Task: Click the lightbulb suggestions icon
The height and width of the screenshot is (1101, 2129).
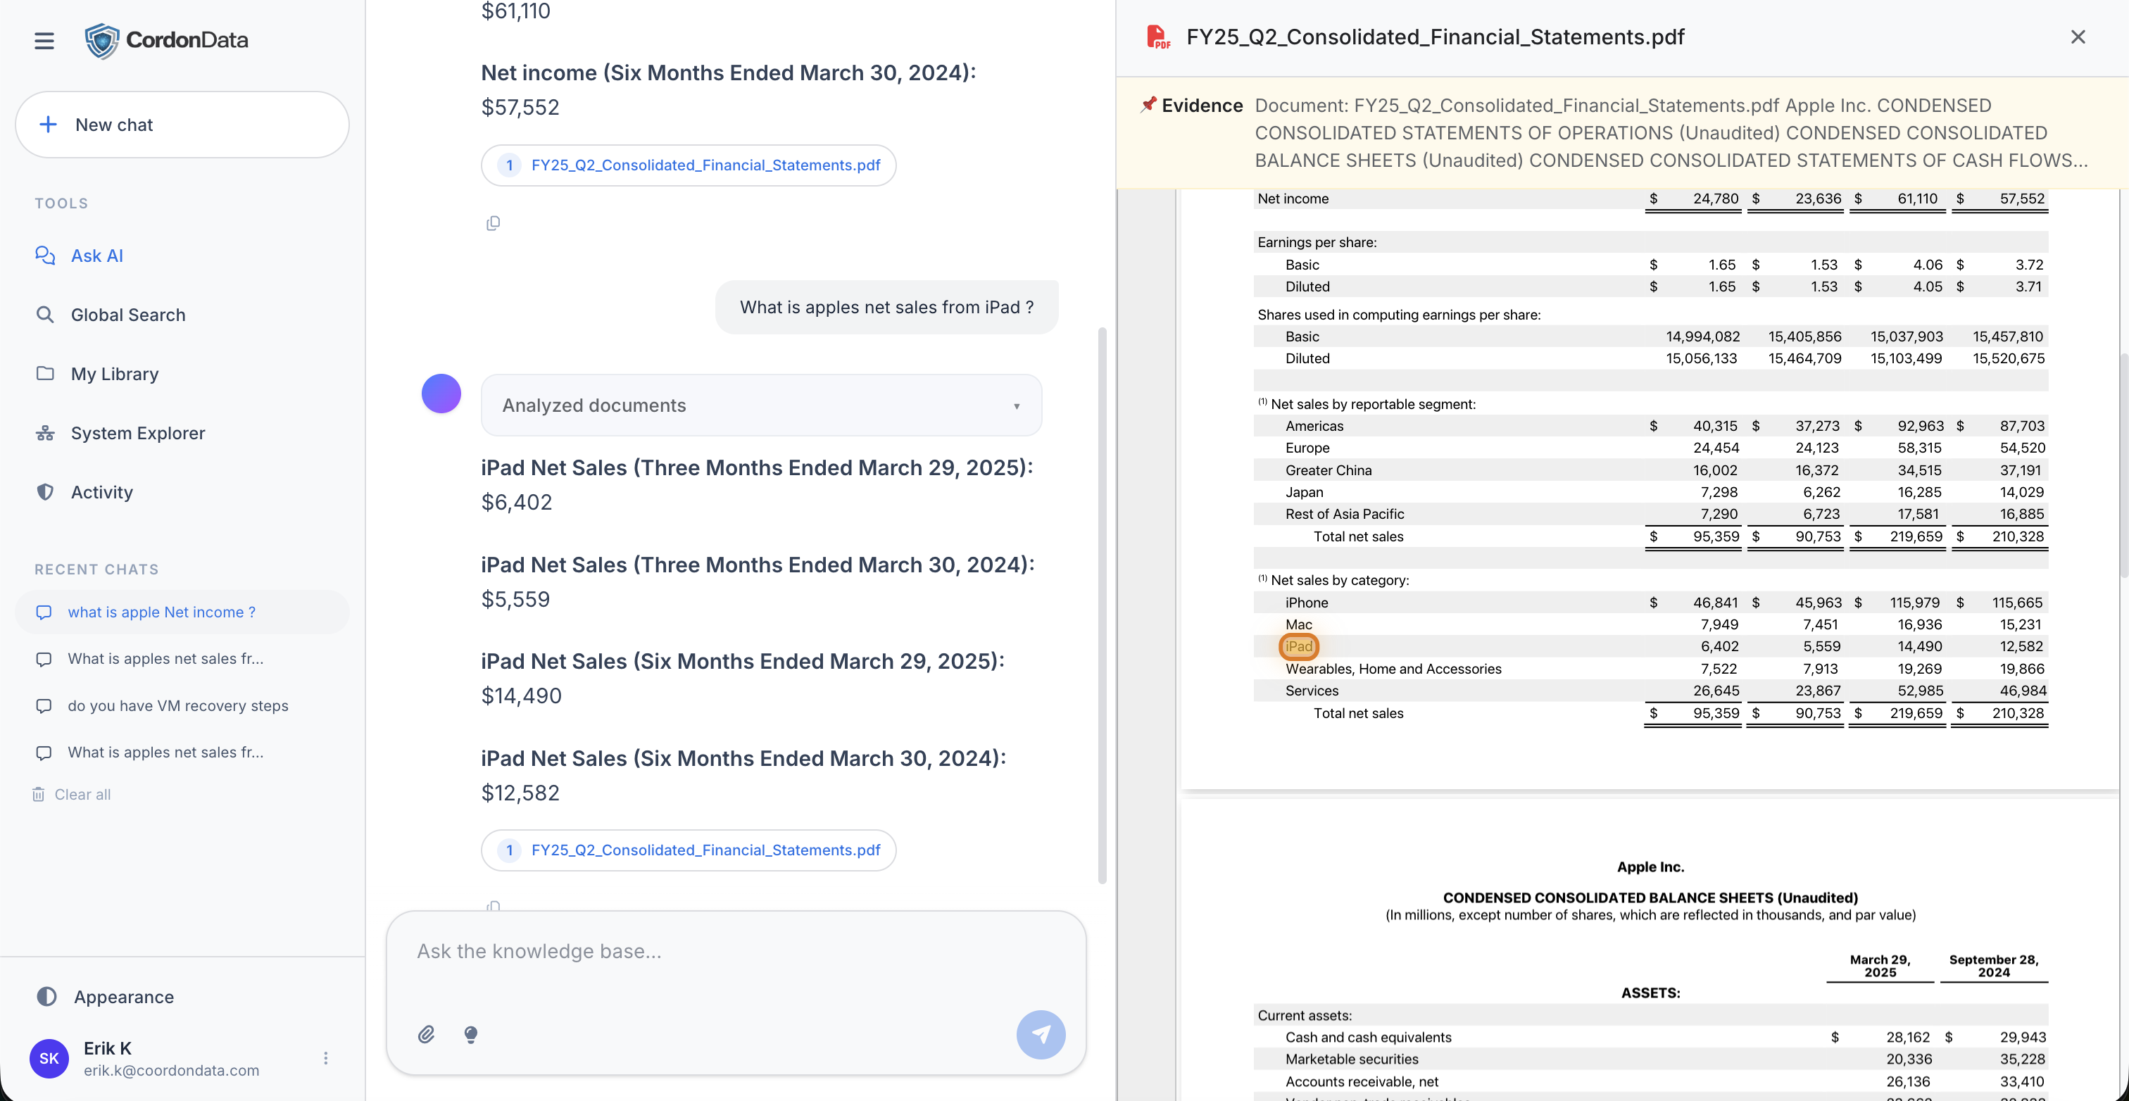Action: pos(470,1034)
